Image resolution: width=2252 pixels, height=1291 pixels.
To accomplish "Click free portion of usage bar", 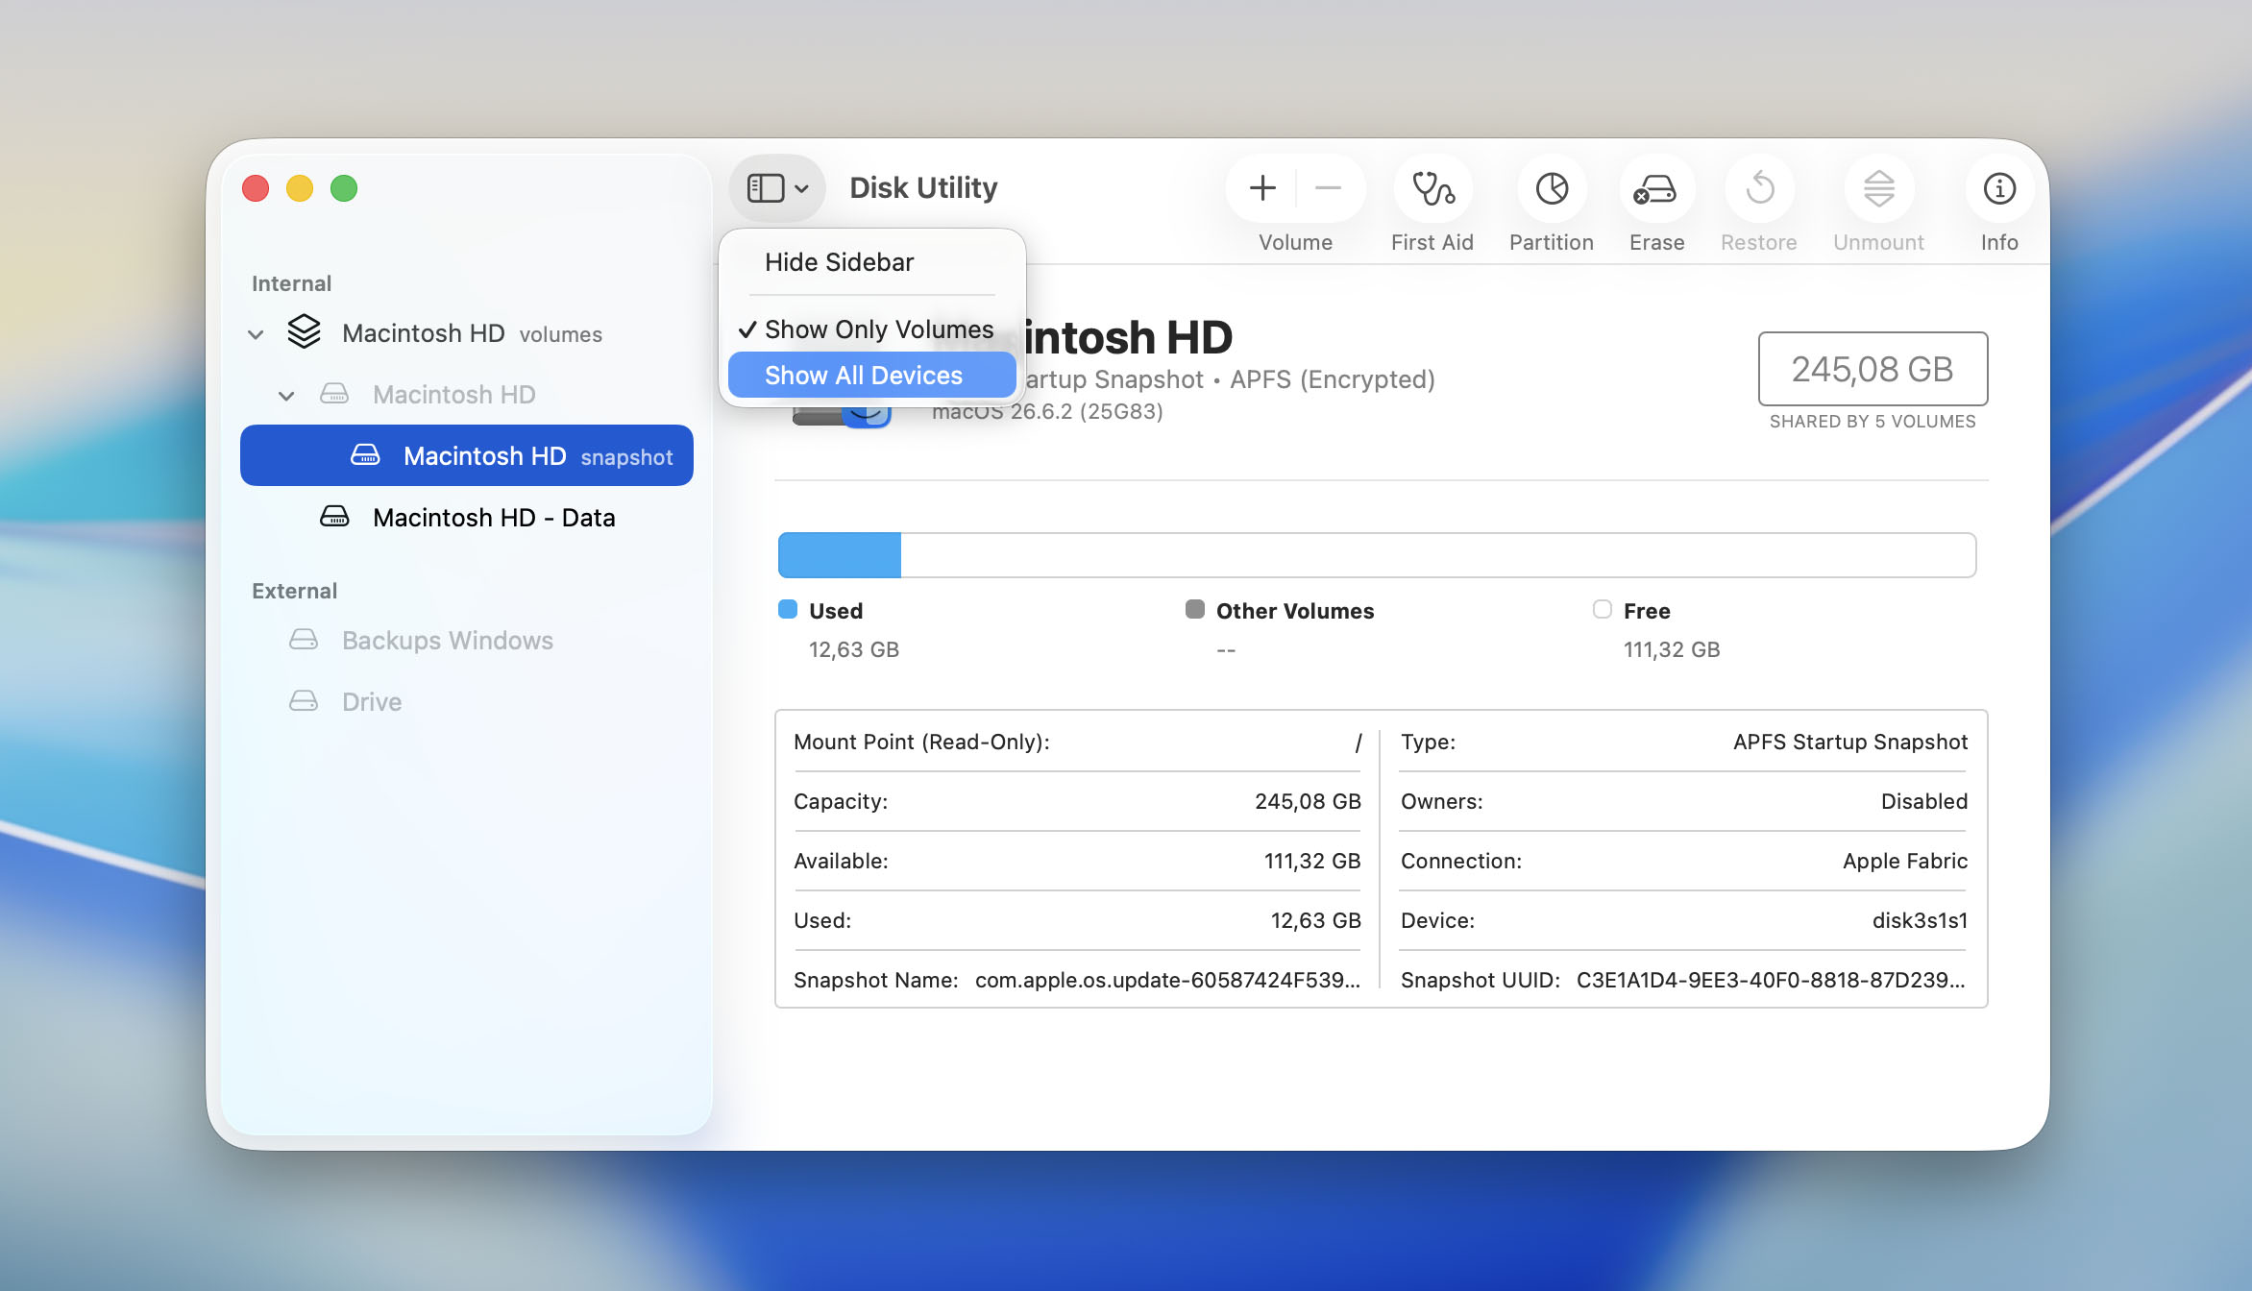I will coord(1438,555).
